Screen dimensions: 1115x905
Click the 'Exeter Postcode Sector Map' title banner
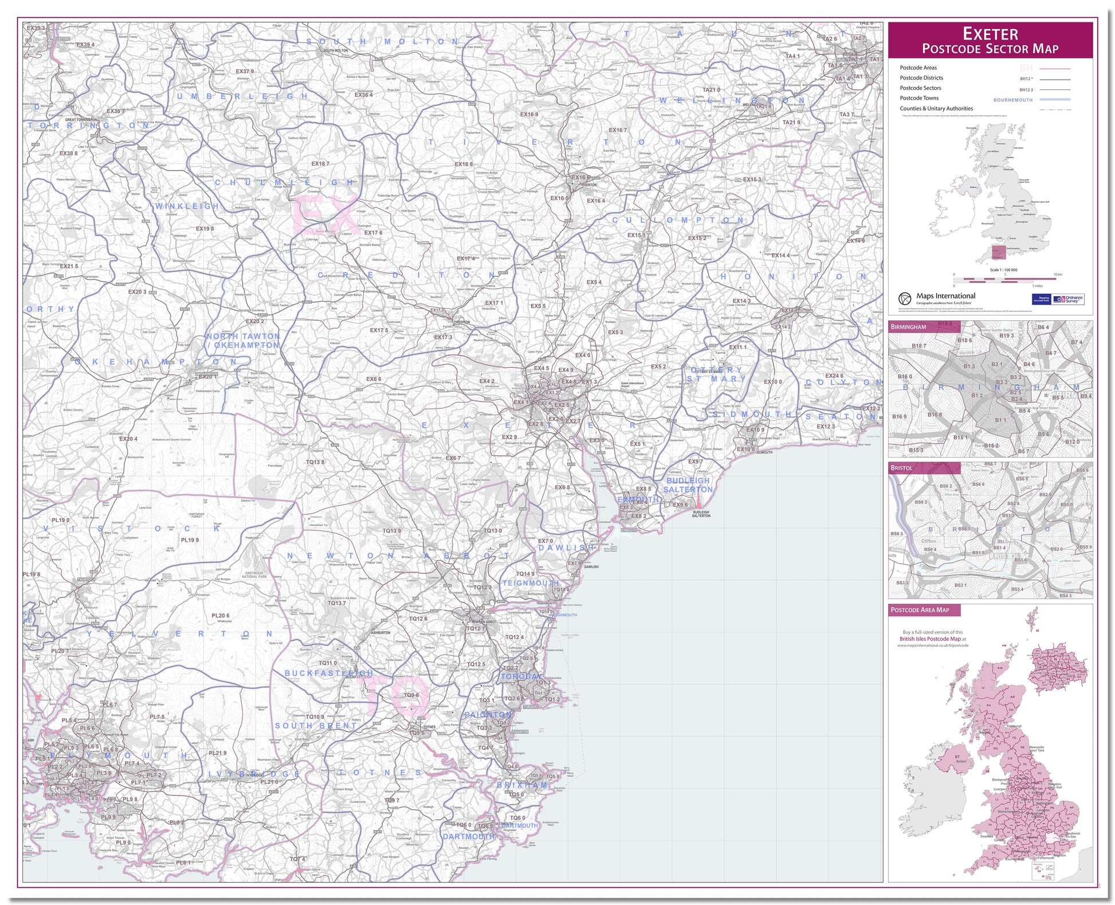(x=990, y=40)
